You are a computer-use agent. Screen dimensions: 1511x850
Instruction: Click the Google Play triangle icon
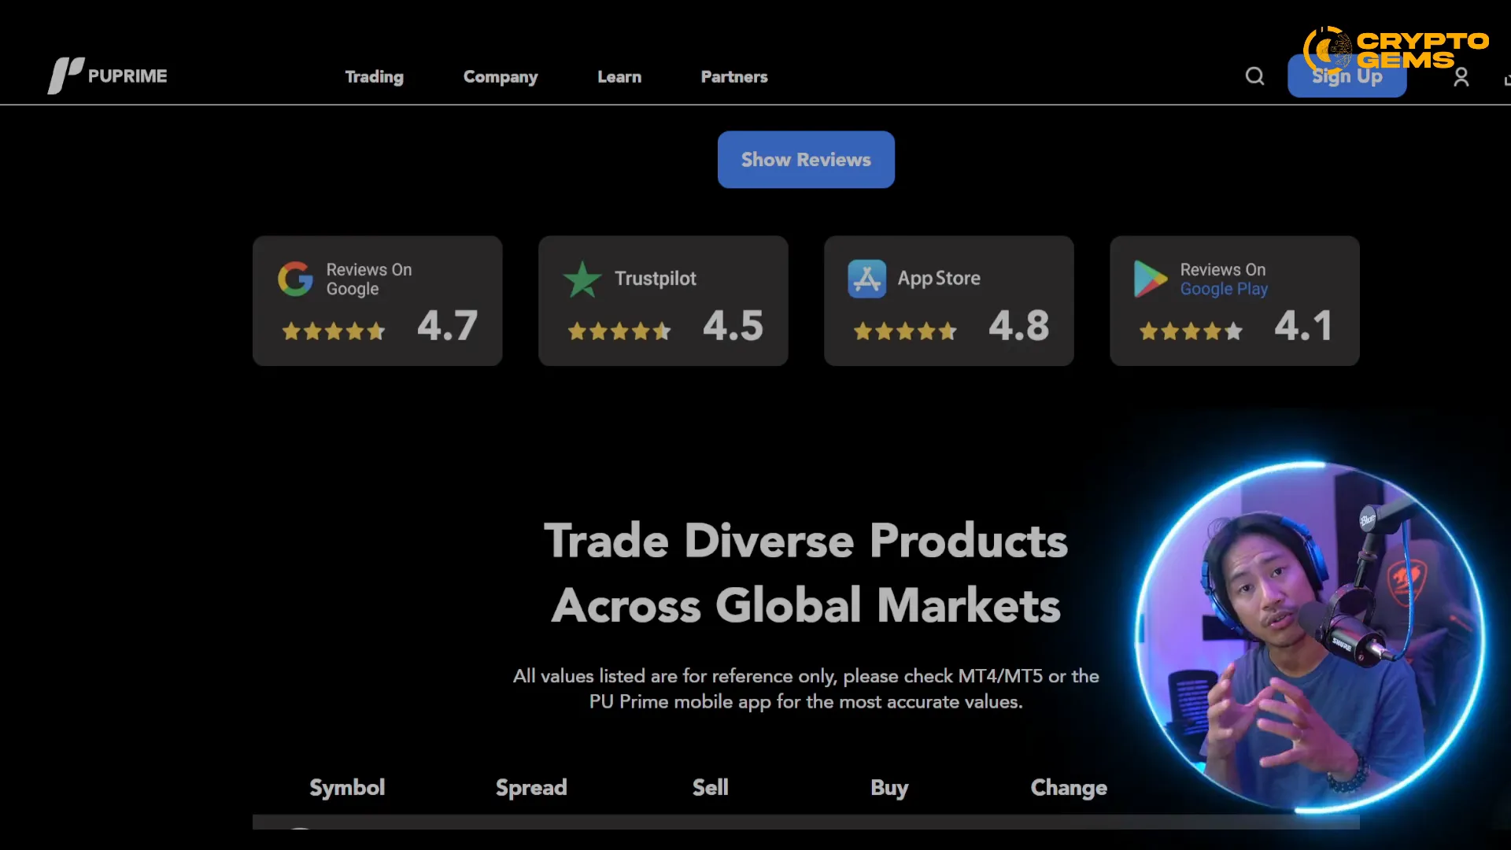pos(1150,279)
